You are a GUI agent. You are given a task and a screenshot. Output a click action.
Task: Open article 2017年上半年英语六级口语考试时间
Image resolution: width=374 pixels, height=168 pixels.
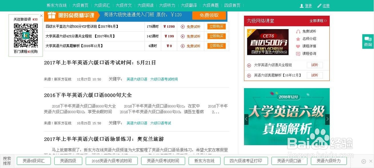(100, 63)
